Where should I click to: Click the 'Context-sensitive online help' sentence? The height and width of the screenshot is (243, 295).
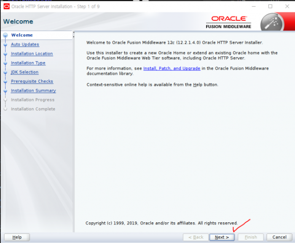(153, 84)
